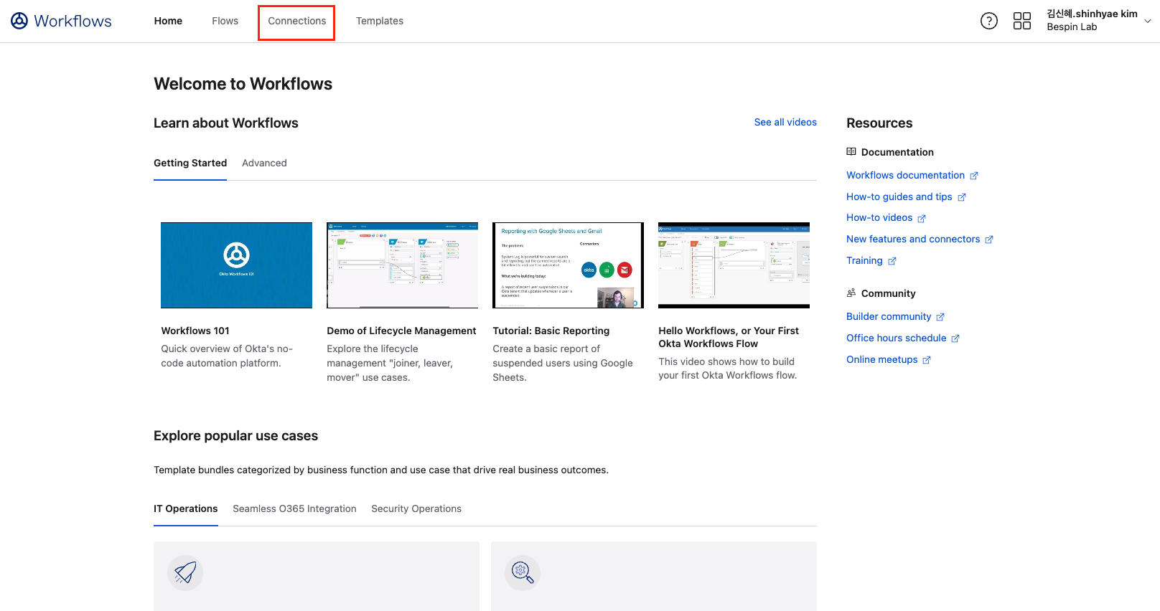Play the Workflows 101 video thumbnail
Screen dimensions: 1160x611
236,265
